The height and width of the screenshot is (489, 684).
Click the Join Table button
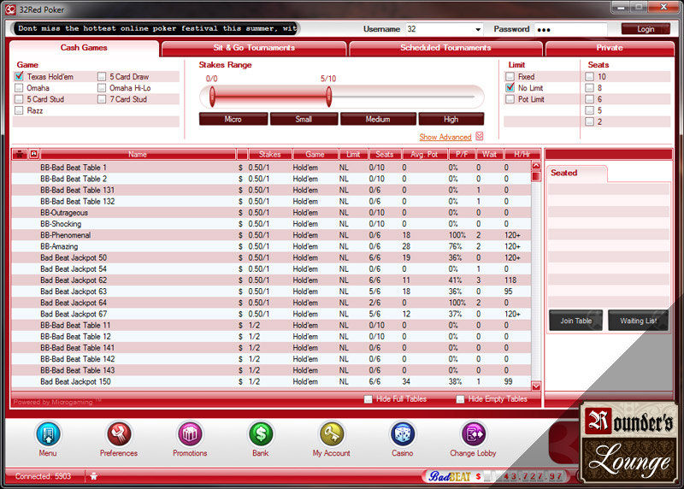click(575, 321)
